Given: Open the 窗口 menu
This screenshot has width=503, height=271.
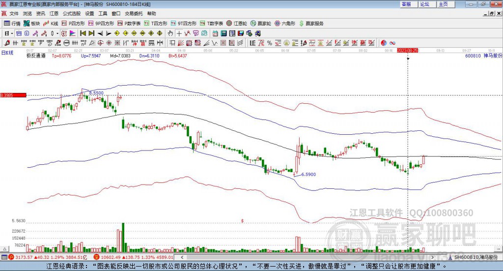Looking at the screenshot, I should [x=116, y=13].
